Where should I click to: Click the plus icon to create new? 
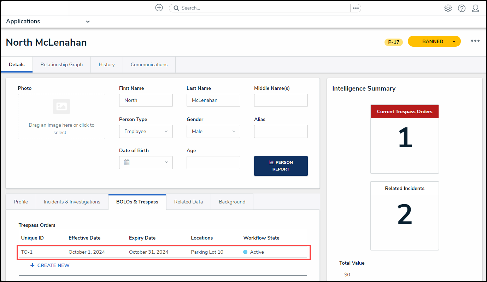159,8
